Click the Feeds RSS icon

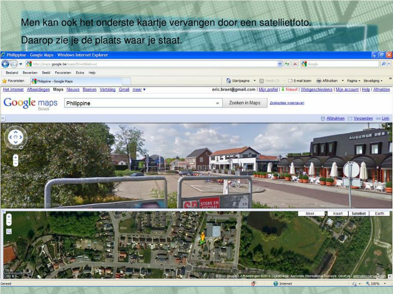coord(261,81)
